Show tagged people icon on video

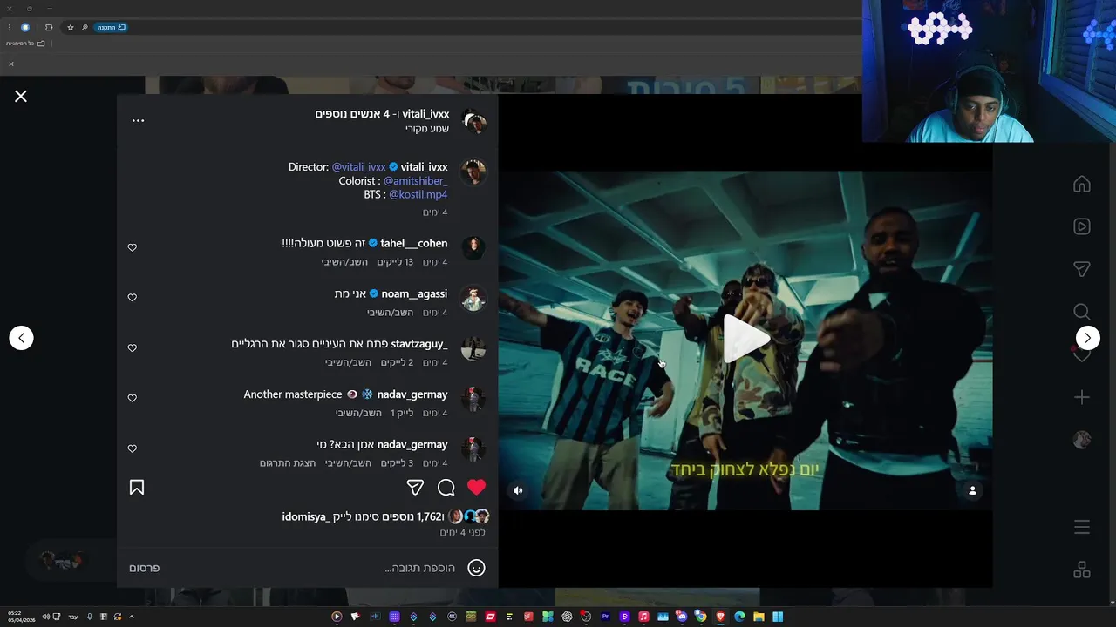click(973, 490)
